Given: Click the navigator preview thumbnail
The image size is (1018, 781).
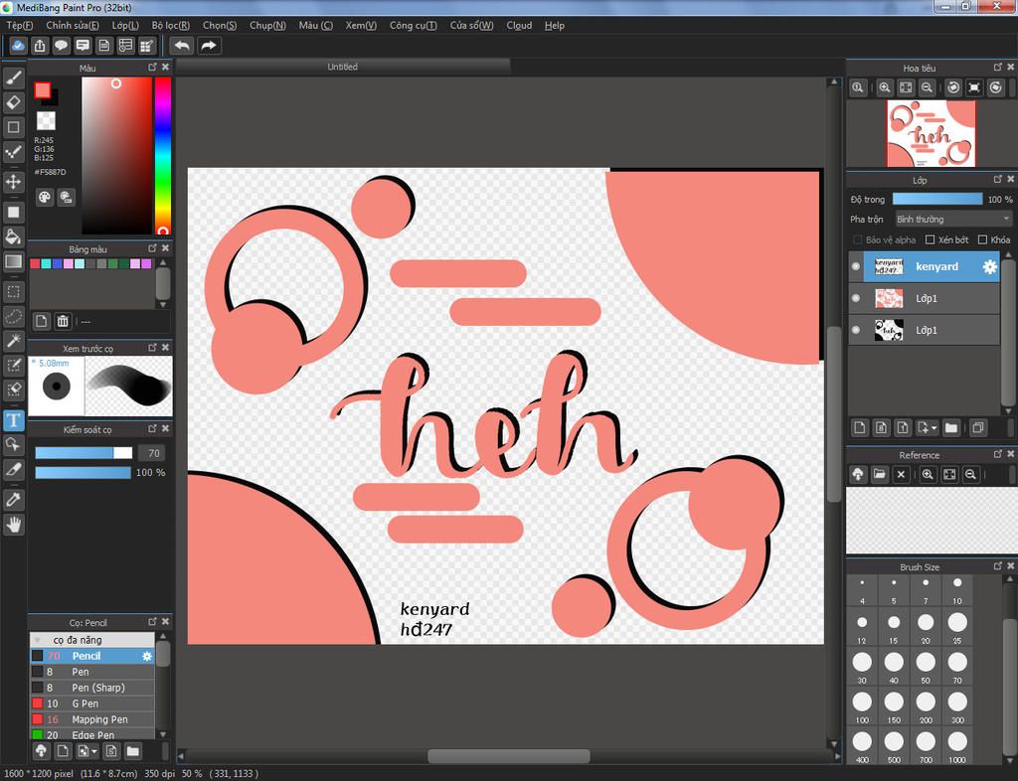Looking at the screenshot, I should coord(931,133).
